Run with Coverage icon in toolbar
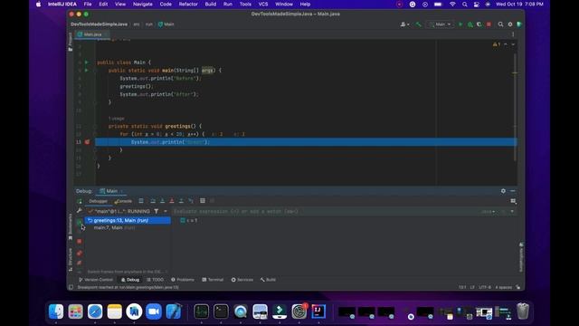This screenshot has width=579, height=326. point(479,24)
